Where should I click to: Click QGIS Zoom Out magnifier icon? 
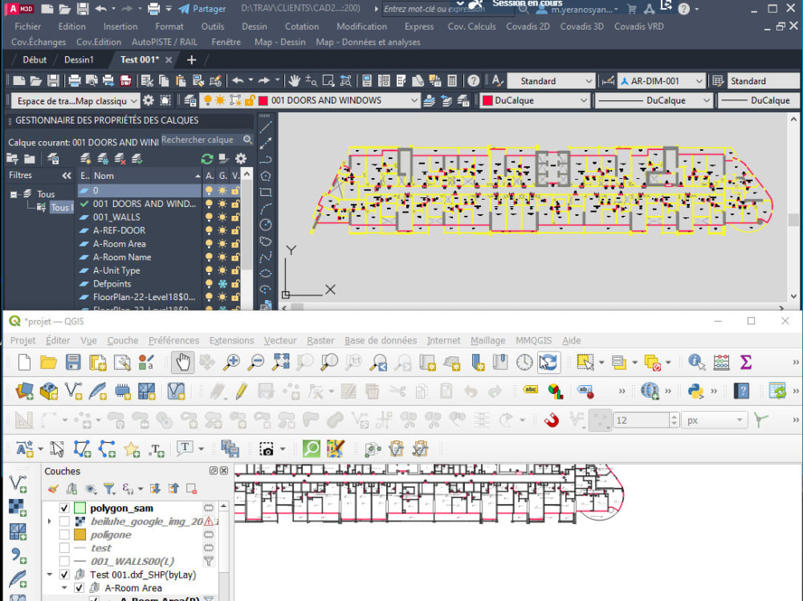(x=256, y=363)
